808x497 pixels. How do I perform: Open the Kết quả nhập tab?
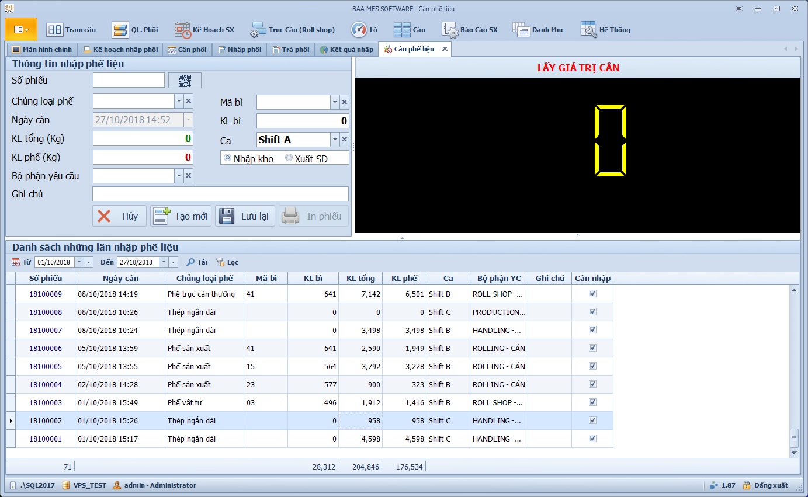pyautogui.click(x=346, y=50)
